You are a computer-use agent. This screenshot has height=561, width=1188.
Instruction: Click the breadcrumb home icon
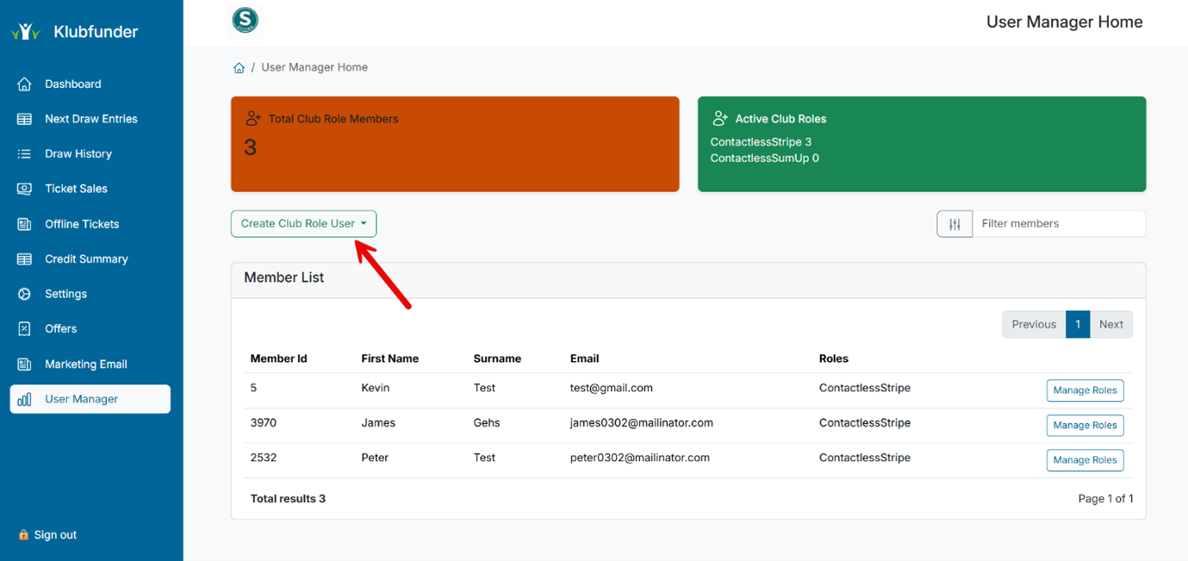pos(239,68)
